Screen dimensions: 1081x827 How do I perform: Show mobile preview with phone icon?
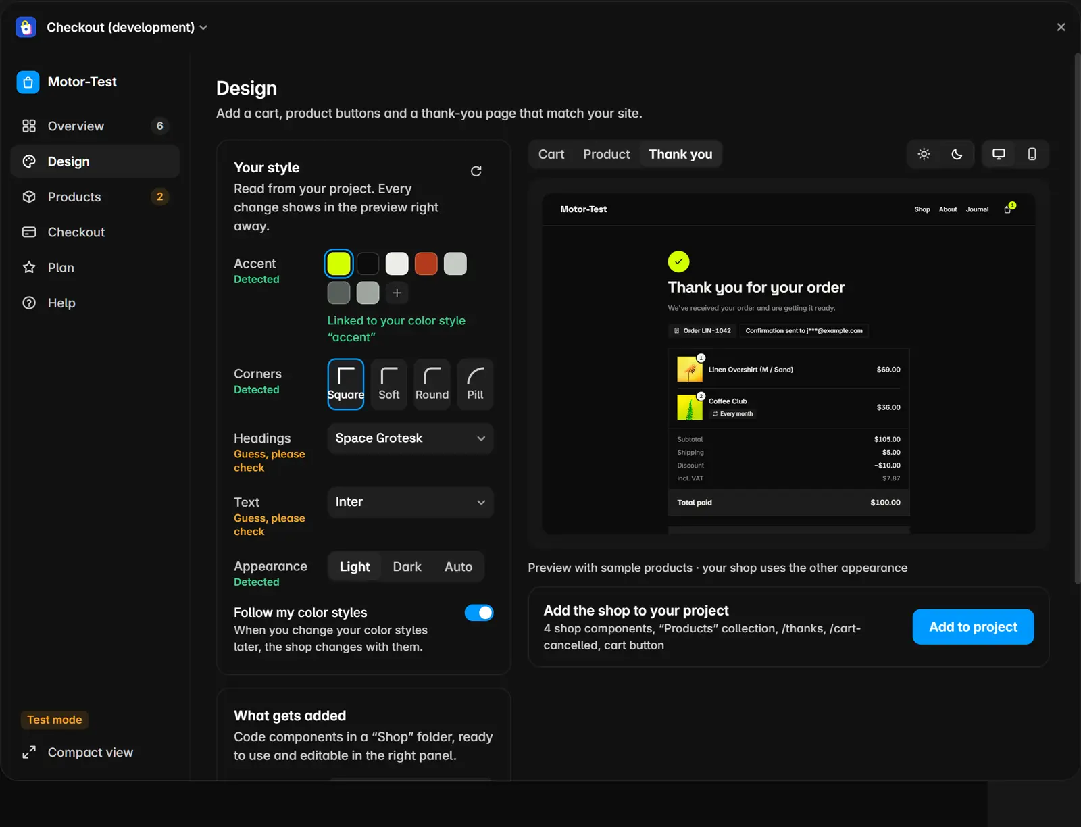coord(1032,155)
